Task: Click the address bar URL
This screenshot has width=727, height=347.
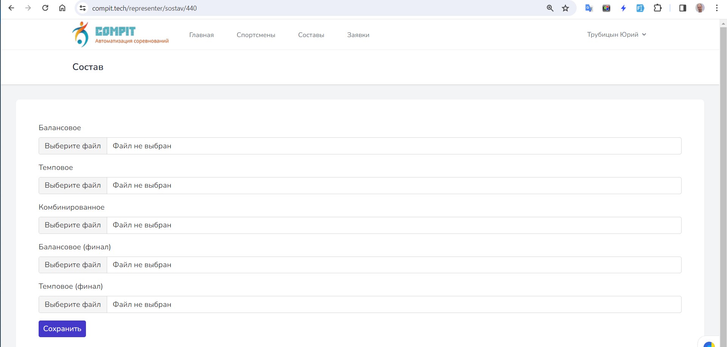Action: pos(144,8)
